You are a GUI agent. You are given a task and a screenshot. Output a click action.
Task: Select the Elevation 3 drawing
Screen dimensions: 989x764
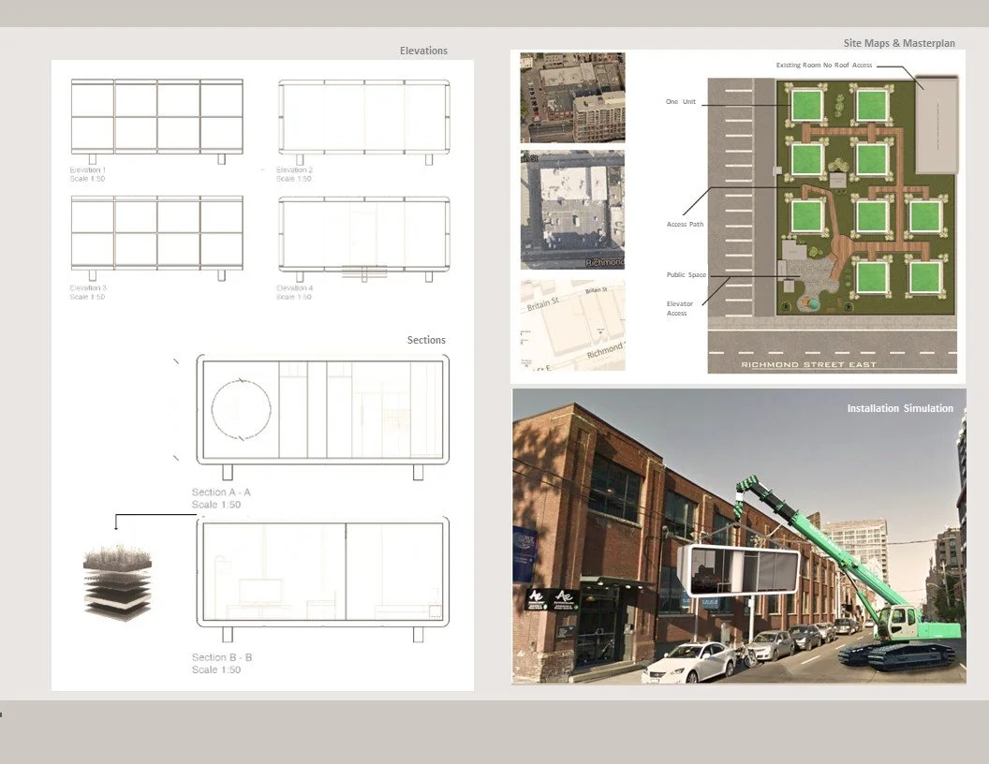pyautogui.click(x=157, y=238)
